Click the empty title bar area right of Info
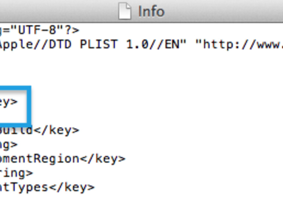283x212 pixels. pos(228,11)
